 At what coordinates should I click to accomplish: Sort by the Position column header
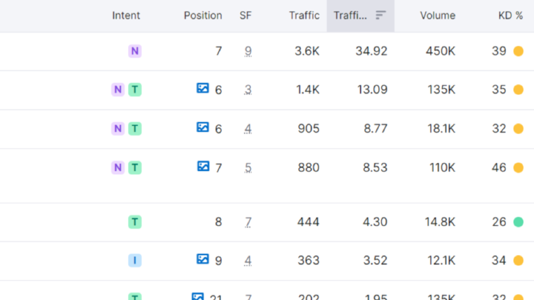tap(203, 15)
